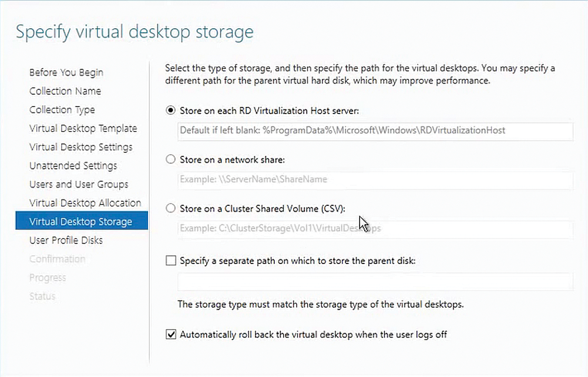Go to 'Virtual Desktop Allocation' step
The width and height of the screenshot is (588, 377).
coord(85,203)
